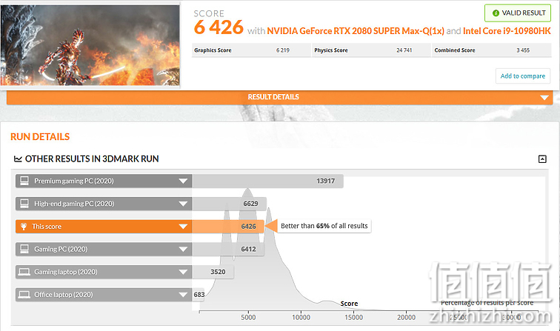Expand Gaming laptop (2020) dropdown arrow
Screen dimensions: 560x331
pos(183,272)
